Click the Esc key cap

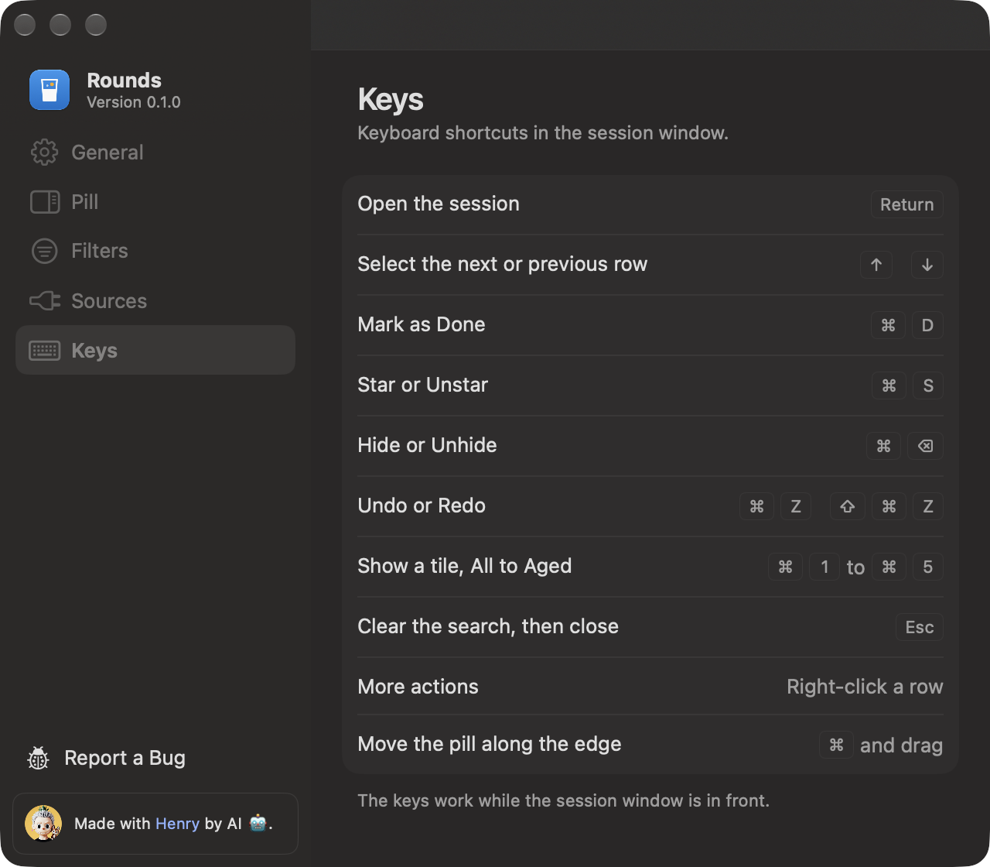[x=920, y=627]
